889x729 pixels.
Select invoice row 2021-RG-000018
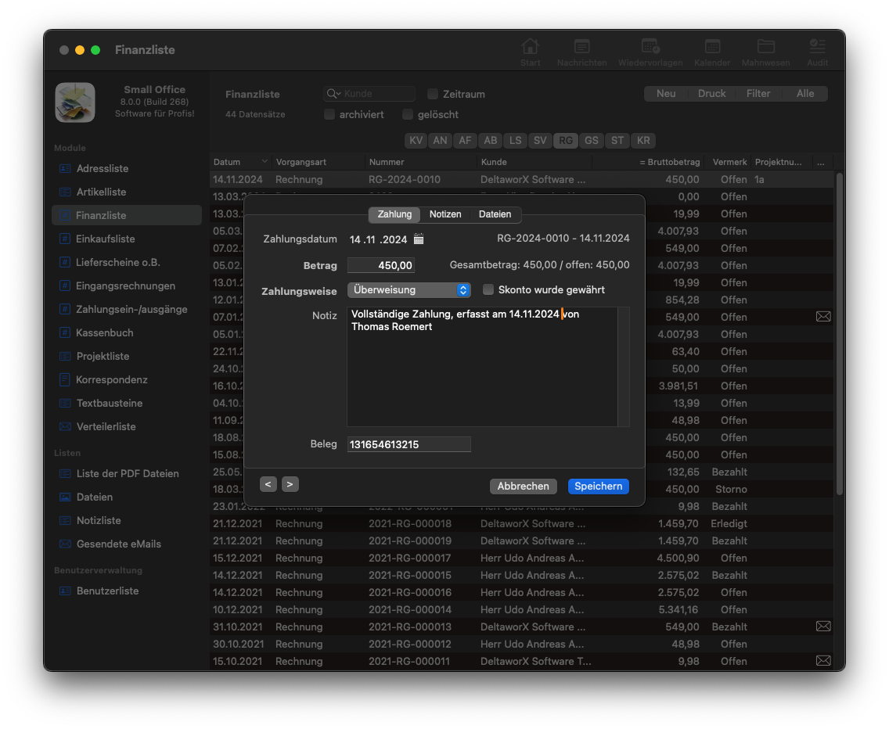[x=522, y=524]
